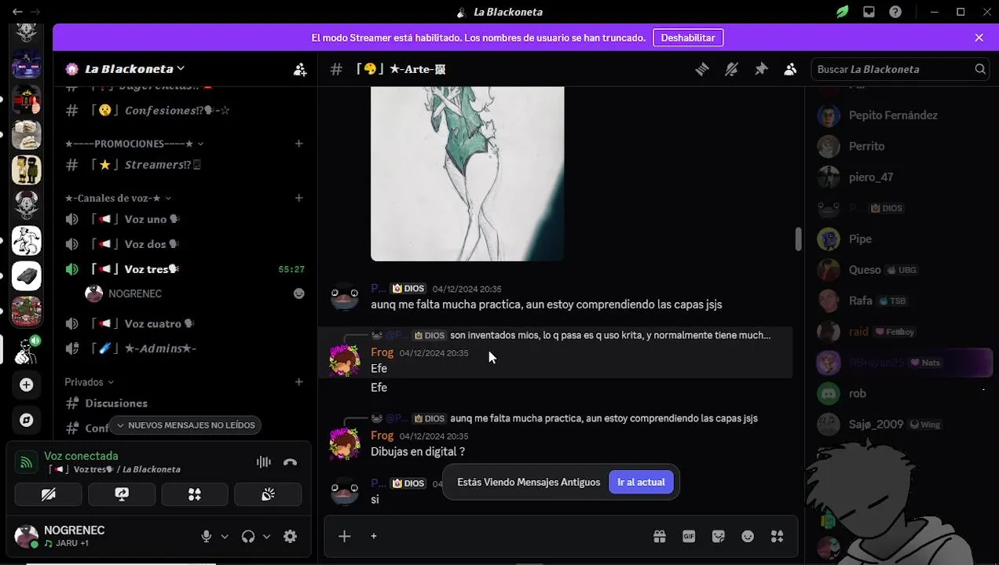Dismiss the Streamer mode banner
The image size is (999, 565).
tap(979, 38)
